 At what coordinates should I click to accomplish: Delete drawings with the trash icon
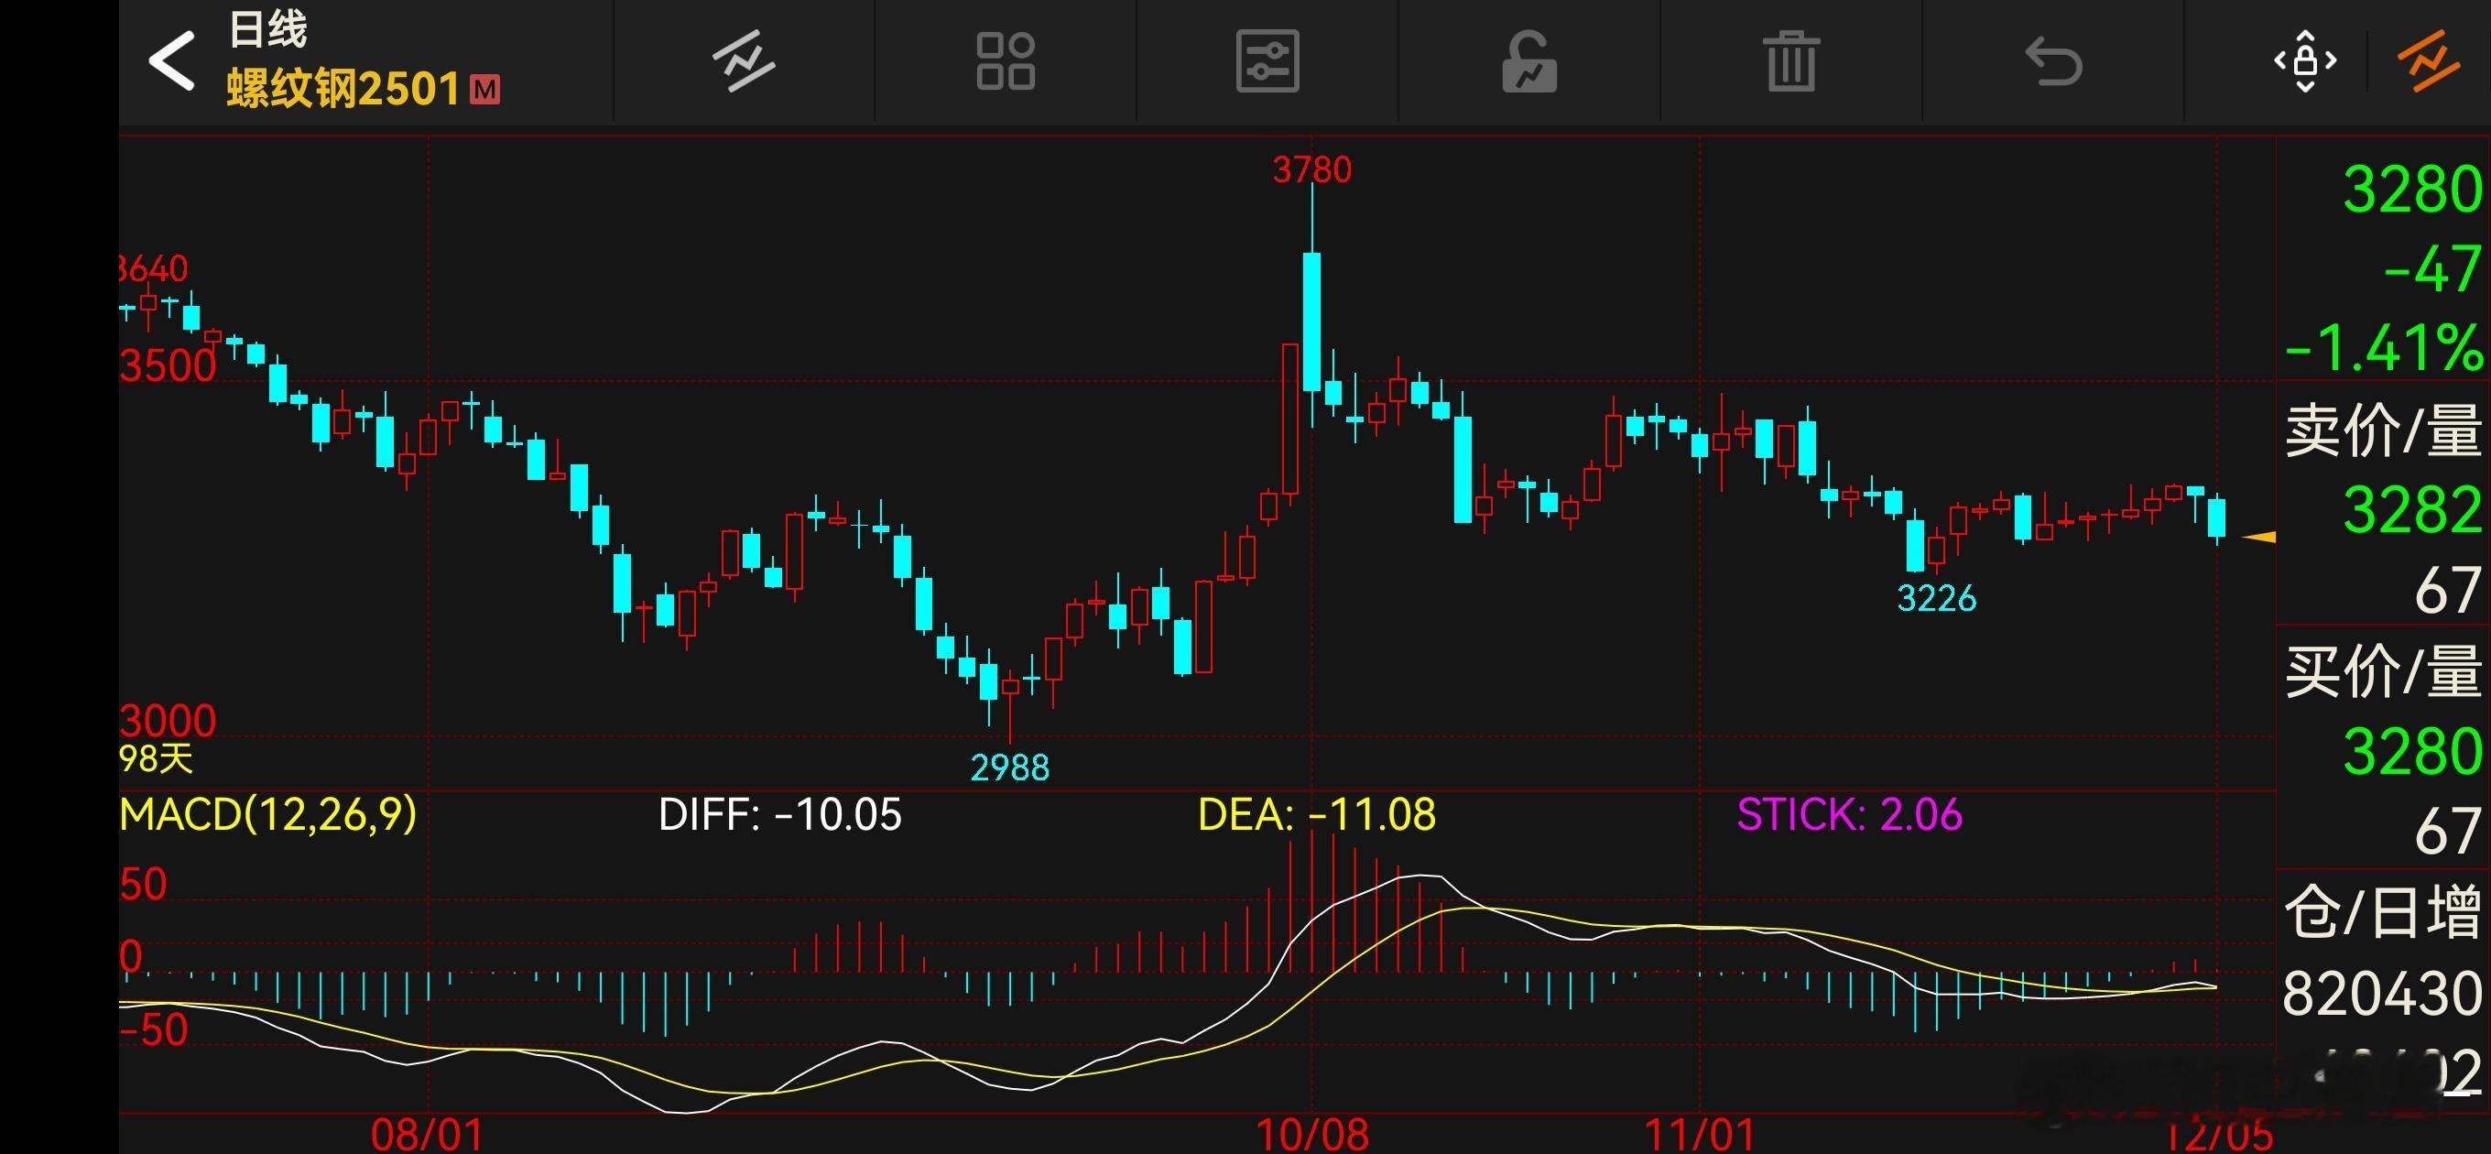[1791, 61]
